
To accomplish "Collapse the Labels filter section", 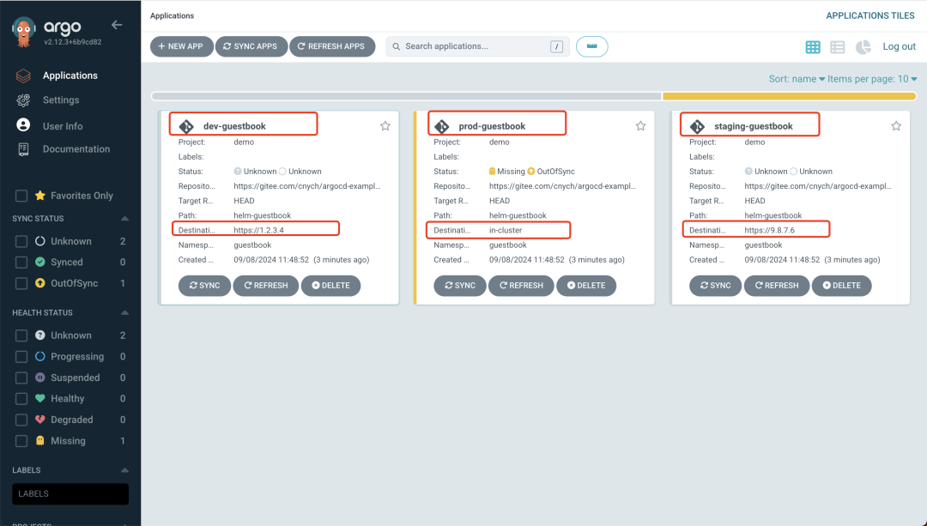I will (x=124, y=470).
